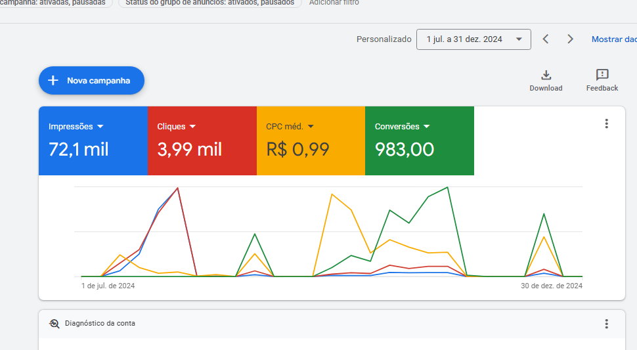Open the Feedback icon
The width and height of the screenshot is (637, 350).
(x=602, y=75)
